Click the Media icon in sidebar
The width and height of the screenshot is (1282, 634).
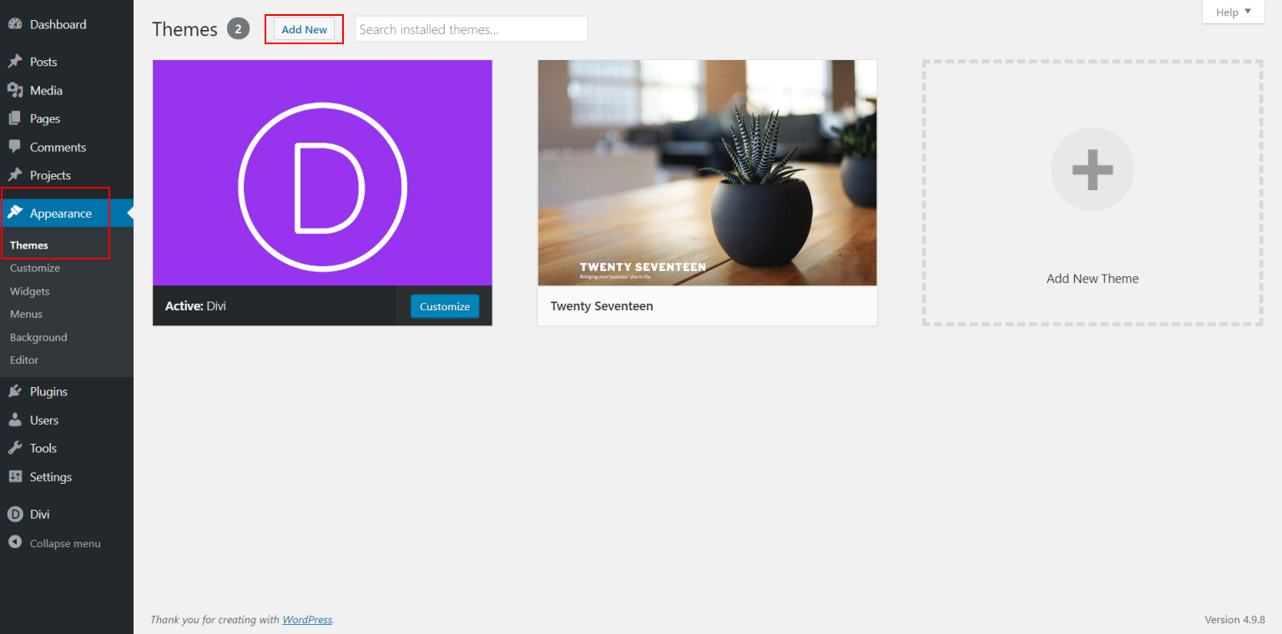[14, 90]
